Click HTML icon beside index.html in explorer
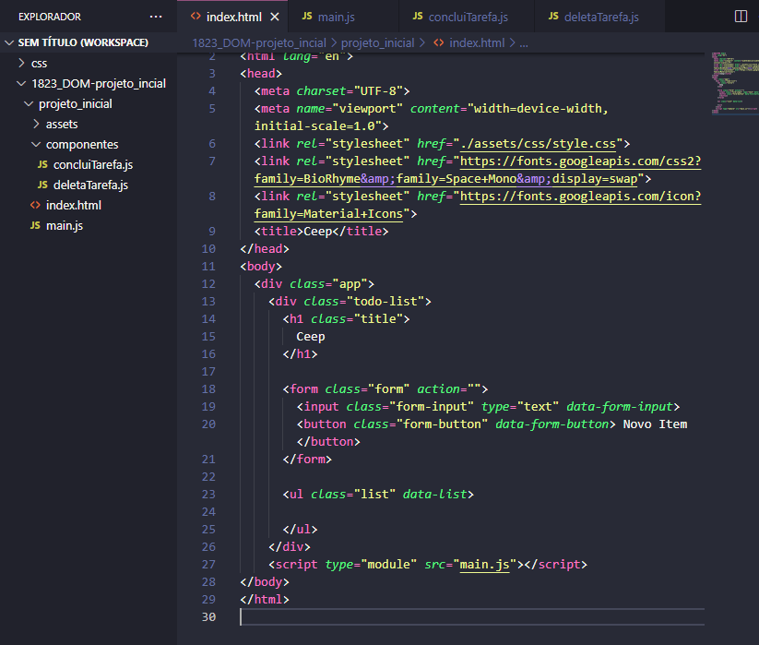759x645 pixels. click(x=35, y=206)
